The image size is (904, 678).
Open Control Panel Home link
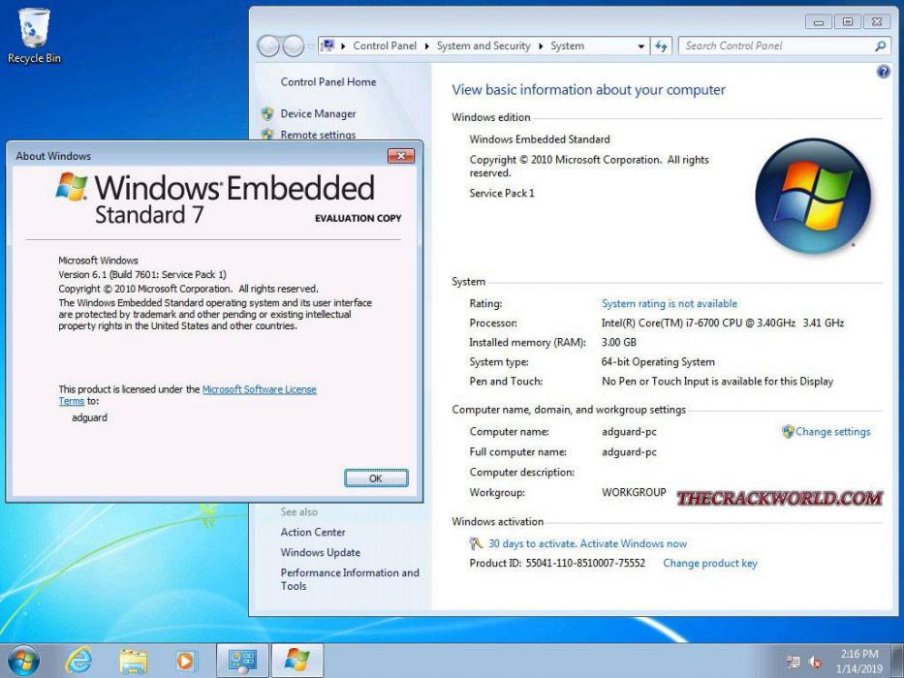(x=328, y=82)
